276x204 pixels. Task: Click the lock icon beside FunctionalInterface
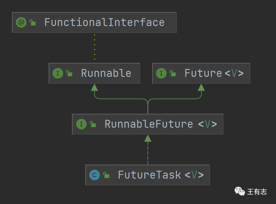tap(33, 23)
